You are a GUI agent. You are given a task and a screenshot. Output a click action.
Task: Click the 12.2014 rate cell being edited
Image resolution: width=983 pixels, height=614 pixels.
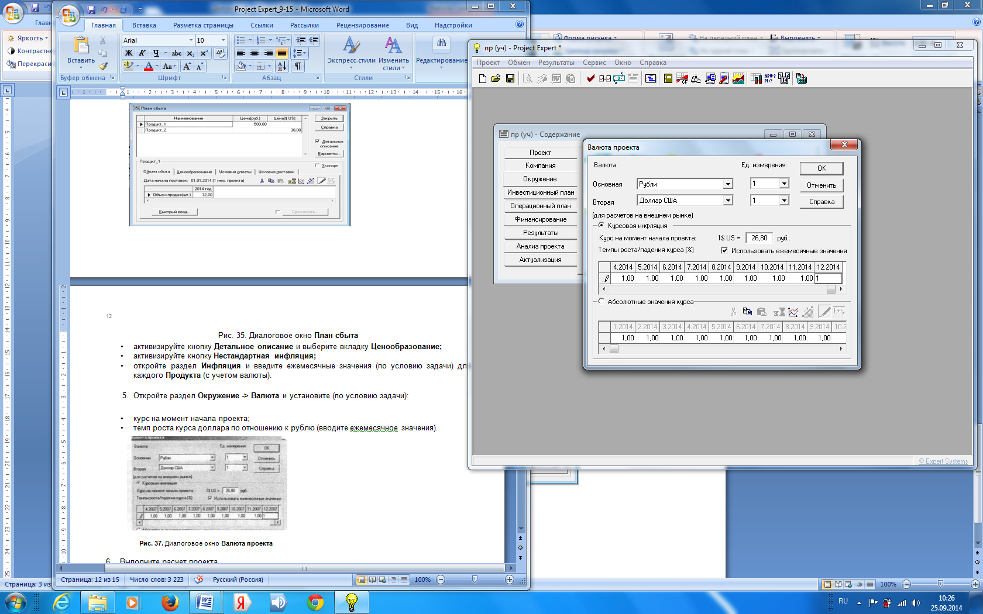click(828, 278)
